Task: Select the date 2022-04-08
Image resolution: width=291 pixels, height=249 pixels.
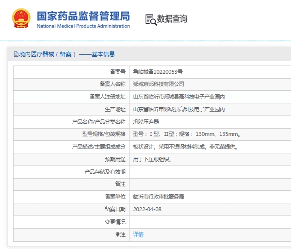Action: [147, 209]
